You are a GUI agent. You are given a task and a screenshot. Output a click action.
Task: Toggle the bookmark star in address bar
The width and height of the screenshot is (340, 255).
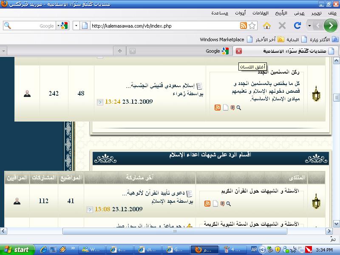click(x=252, y=26)
